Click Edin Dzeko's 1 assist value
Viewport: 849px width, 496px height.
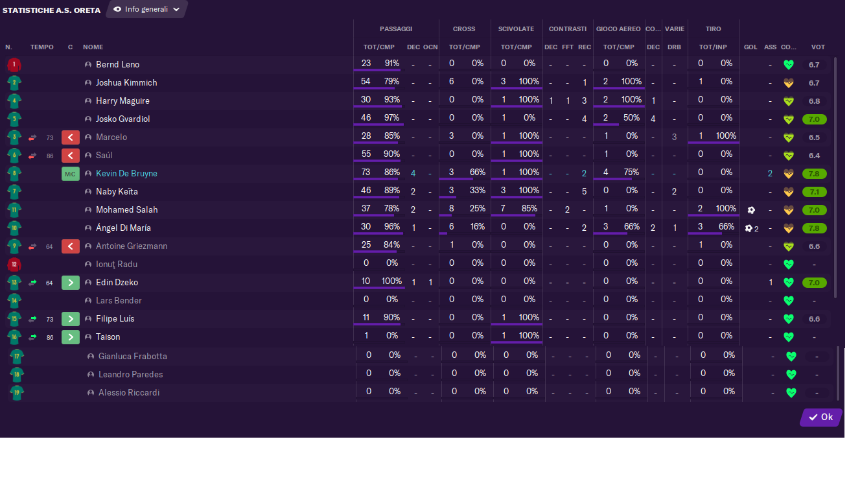[770, 283]
